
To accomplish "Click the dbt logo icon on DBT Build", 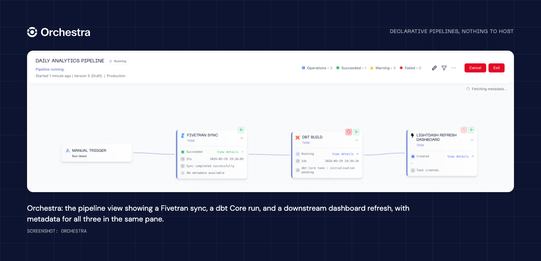I will coord(298,137).
